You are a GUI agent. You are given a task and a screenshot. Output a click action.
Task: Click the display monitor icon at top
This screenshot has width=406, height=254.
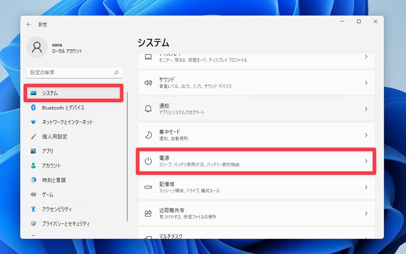(x=148, y=57)
